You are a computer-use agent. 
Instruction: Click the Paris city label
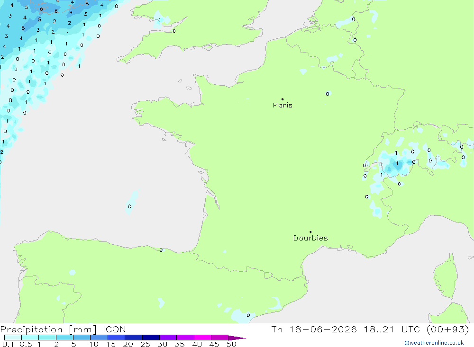[x=283, y=105]
